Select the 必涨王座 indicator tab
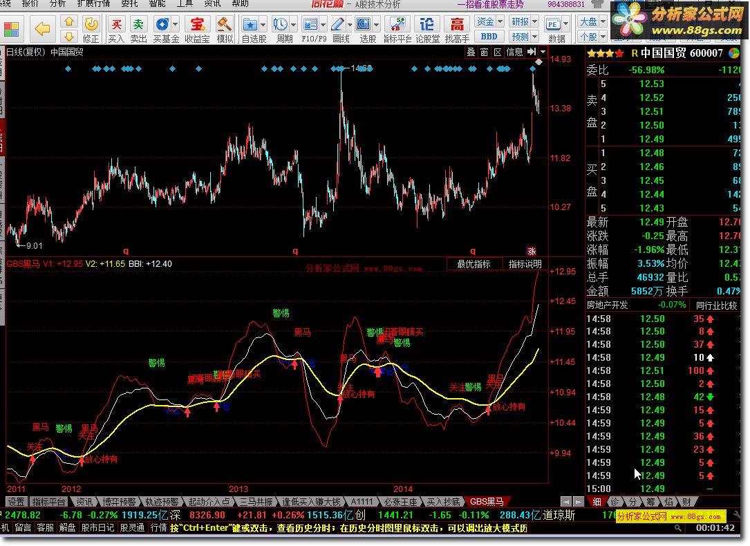The width and height of the screenshot is (750, 546). click(x=400, y=502)
